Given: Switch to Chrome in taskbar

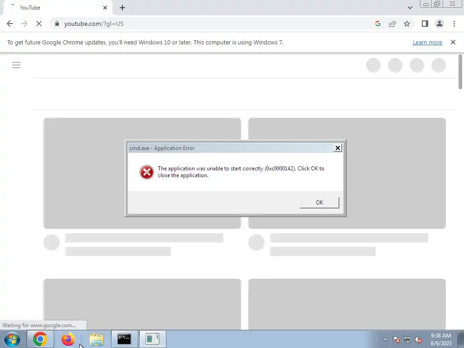Looking at the screenshot, I should 40,339.
